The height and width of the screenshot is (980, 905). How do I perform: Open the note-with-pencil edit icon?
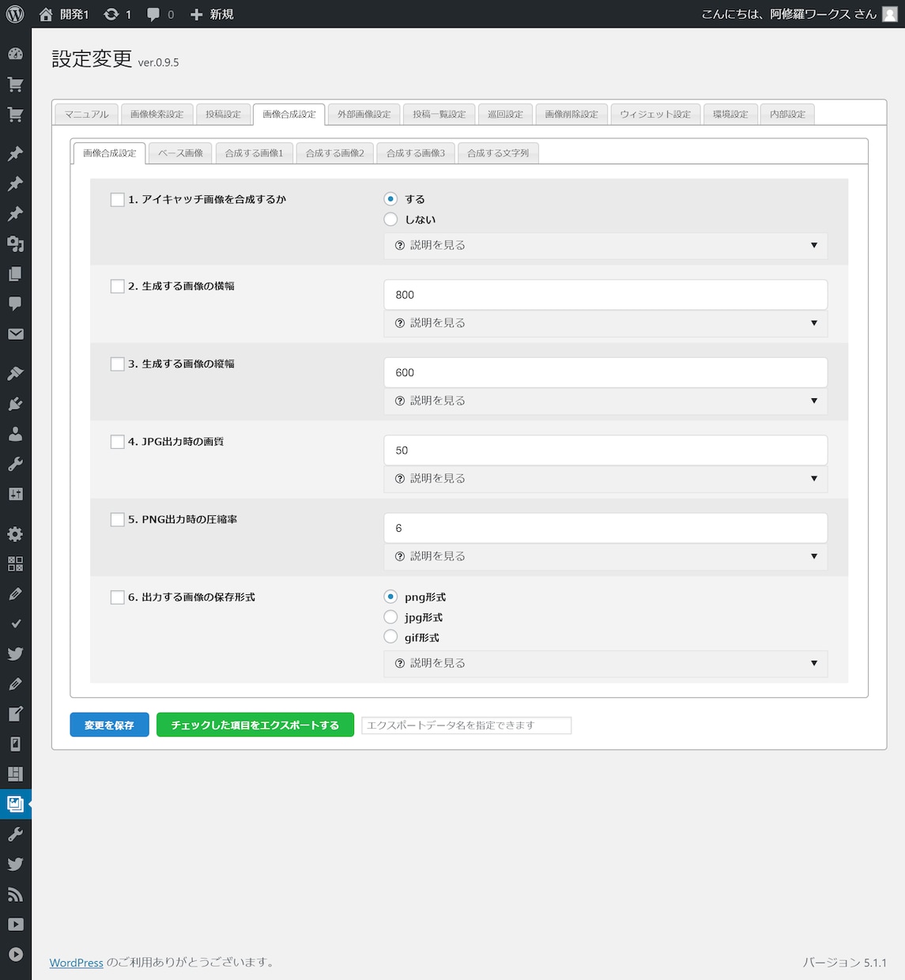[x=15, y=714]
